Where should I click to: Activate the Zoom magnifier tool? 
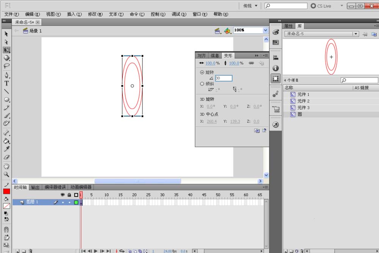point(6,174)
